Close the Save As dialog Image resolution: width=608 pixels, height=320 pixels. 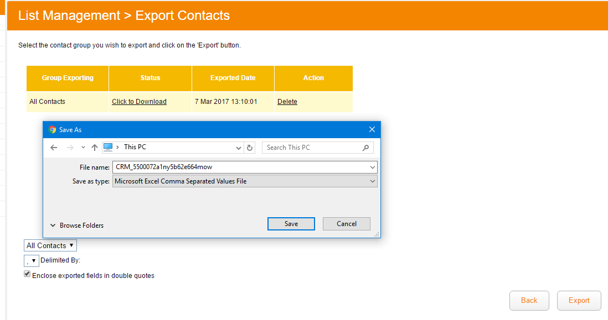click(372, 129)
